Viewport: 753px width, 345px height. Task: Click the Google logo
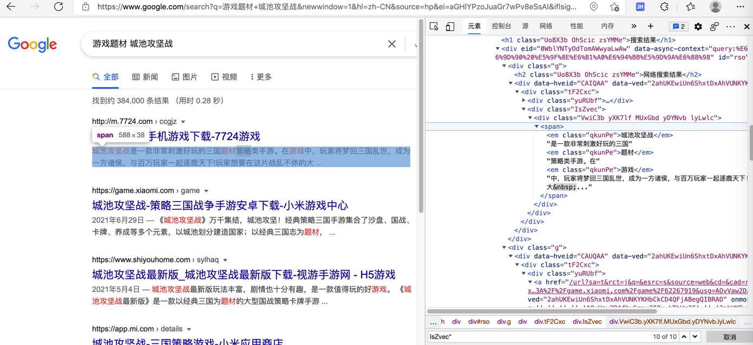[x=32, y=44]
